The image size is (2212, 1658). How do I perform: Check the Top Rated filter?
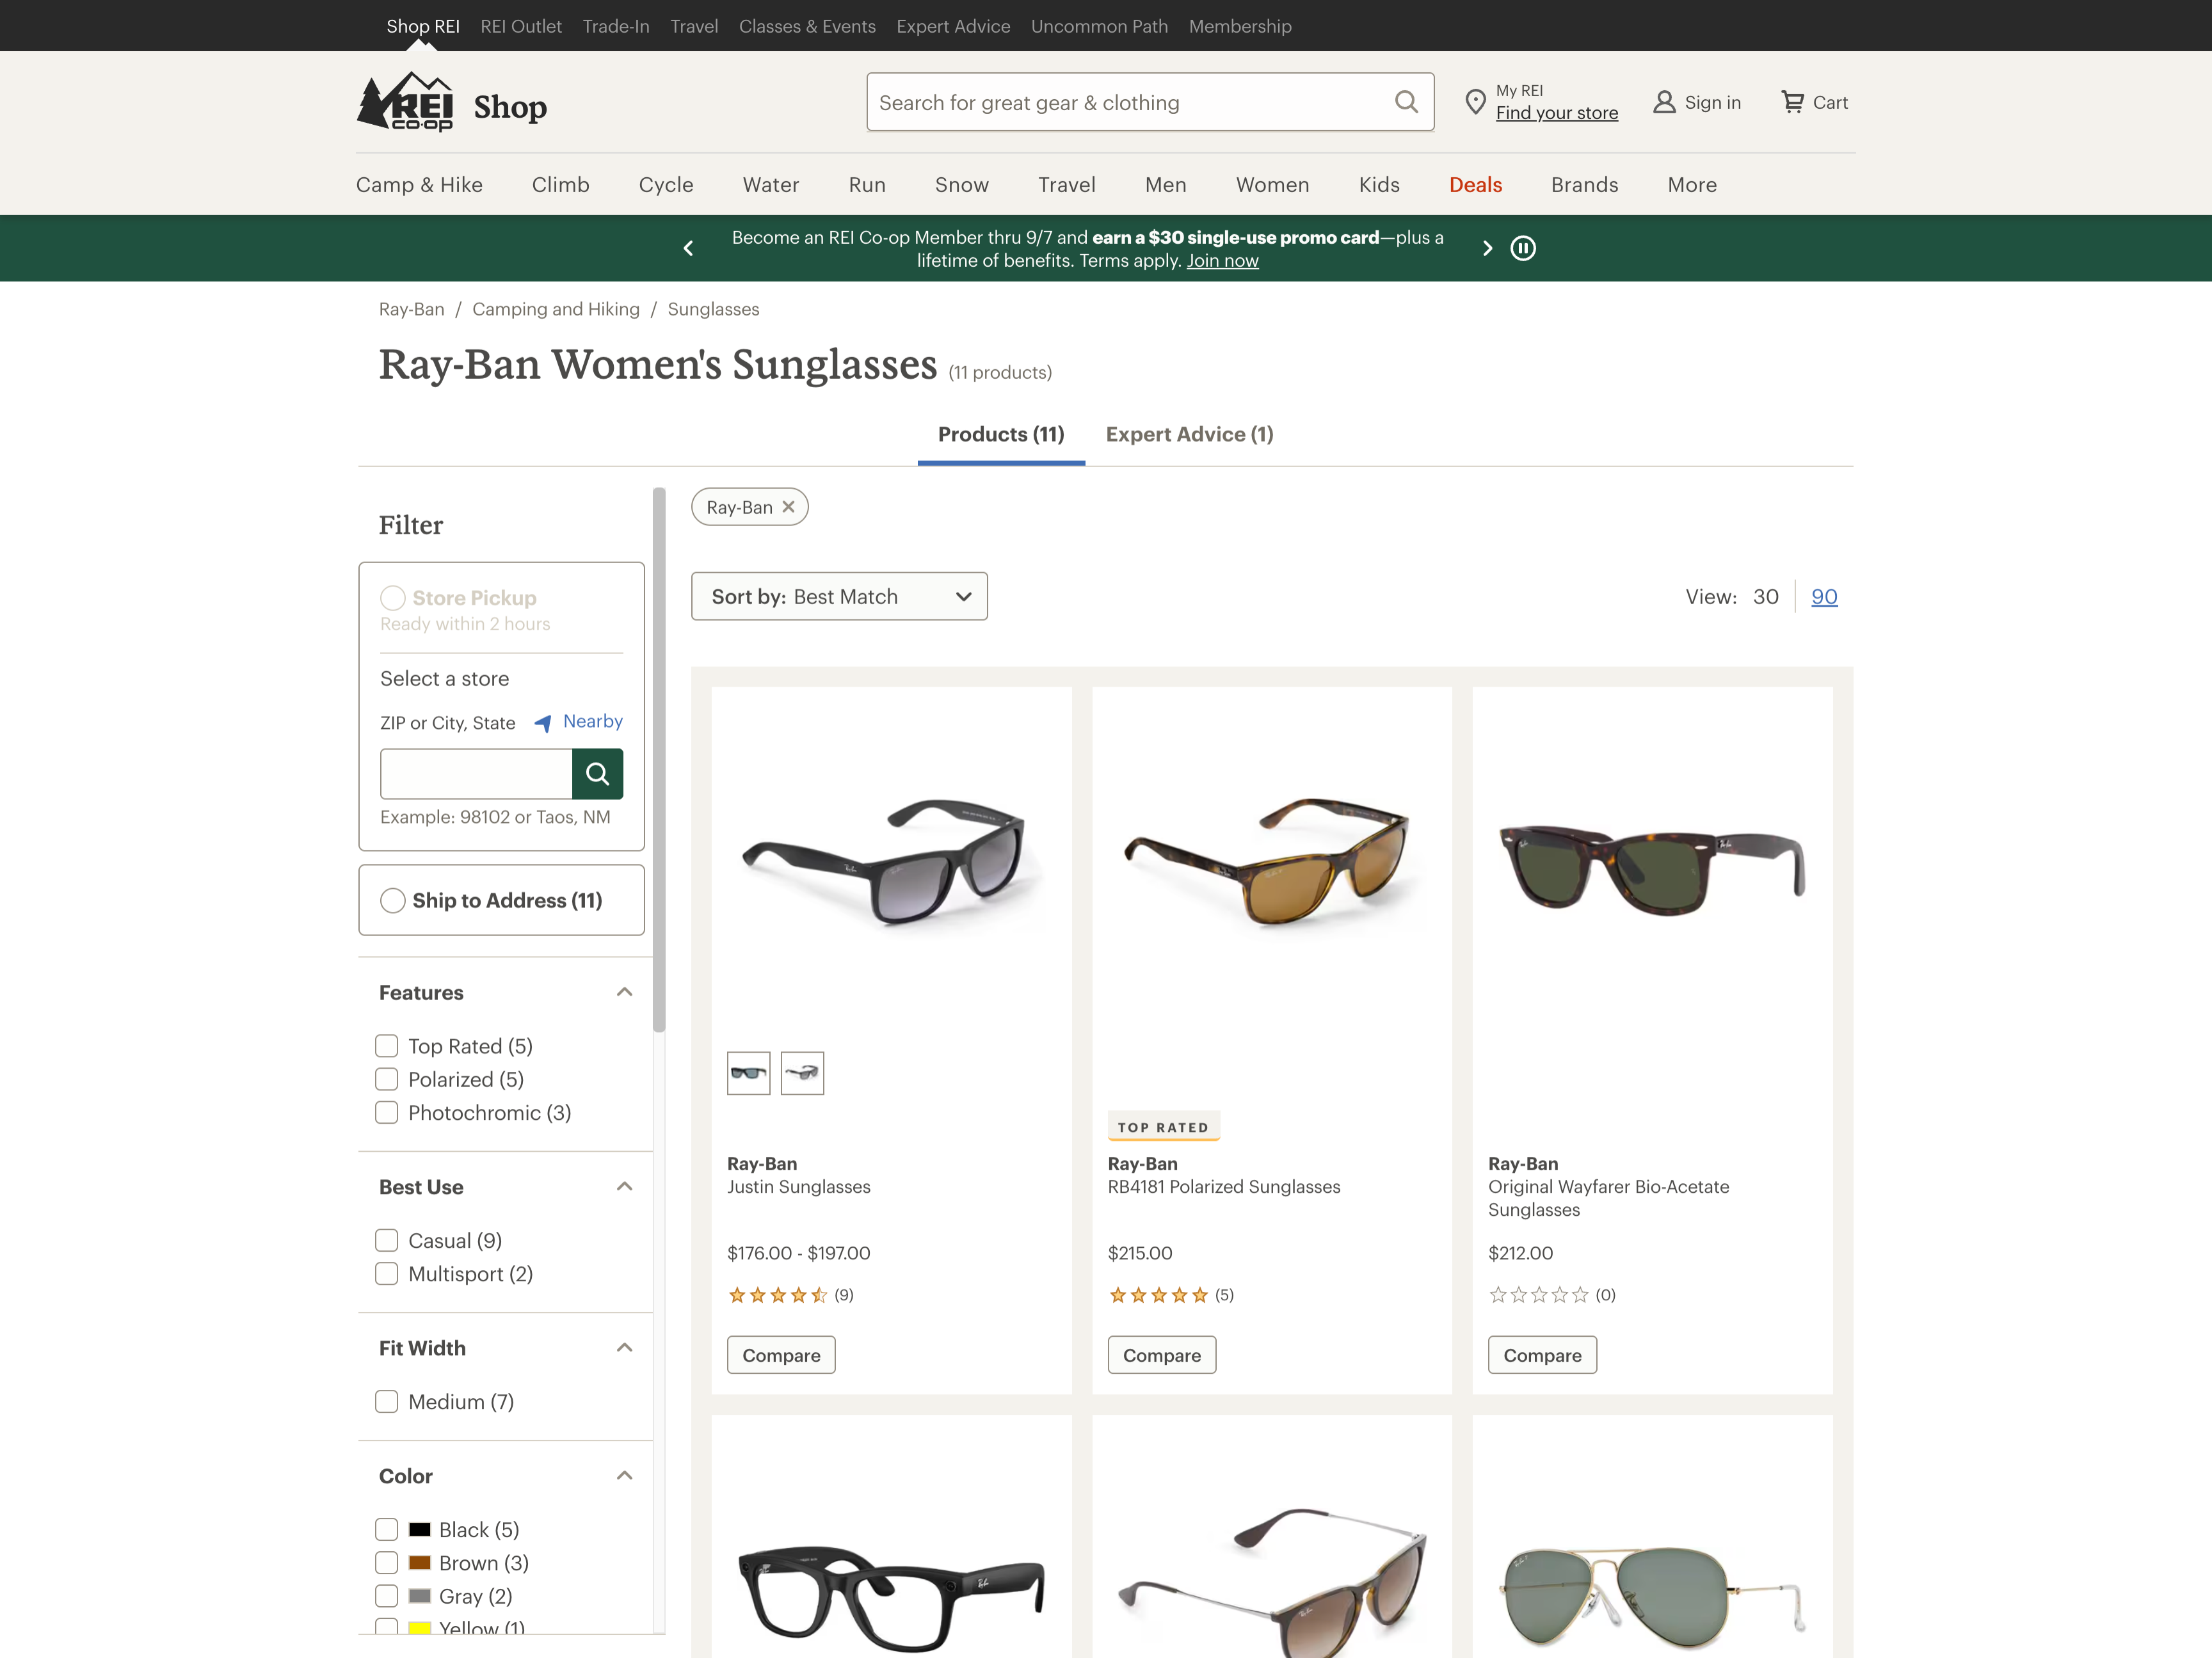387,1046
